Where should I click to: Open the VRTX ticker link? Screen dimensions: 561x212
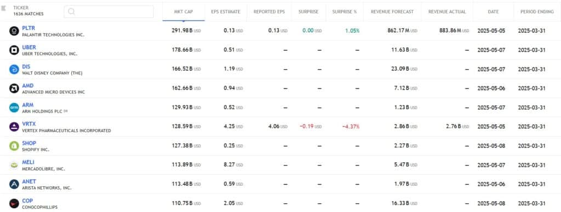pos(29,124)
